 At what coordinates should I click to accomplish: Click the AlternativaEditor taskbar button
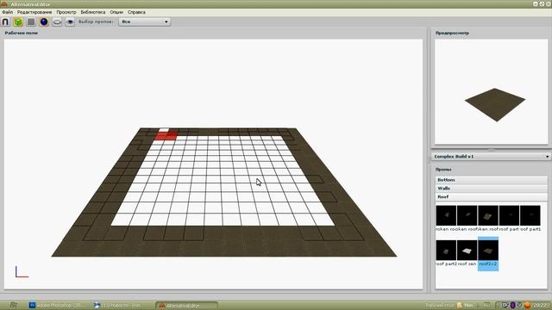(x=186, y=306)
